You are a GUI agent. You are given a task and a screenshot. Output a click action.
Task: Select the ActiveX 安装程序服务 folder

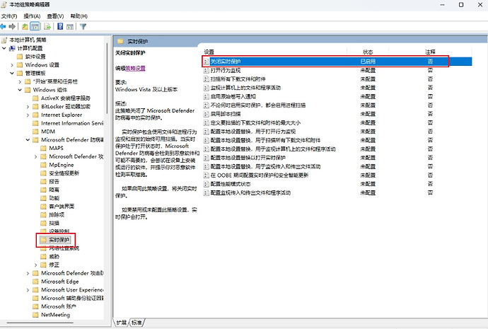(x=66, y=98)
